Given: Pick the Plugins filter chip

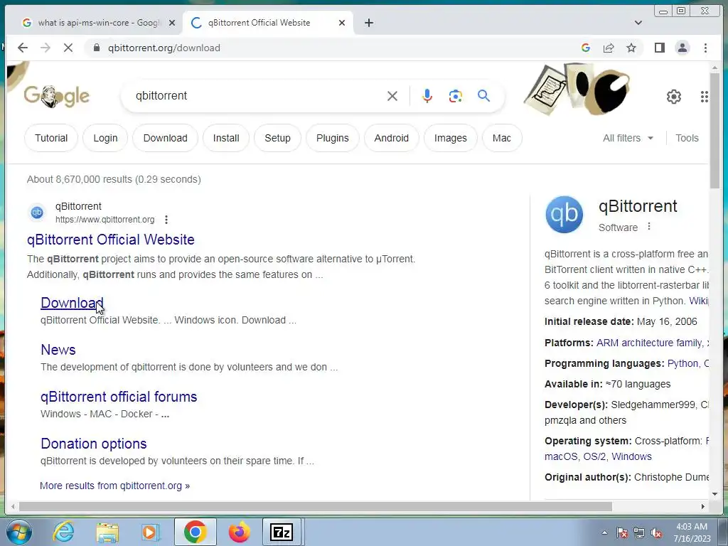Looking at the screenshot, I should click(333, 138).
